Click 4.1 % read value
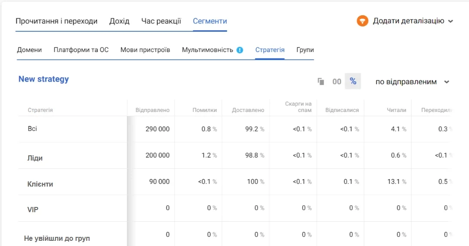Viewport: 469px width, 246px height. point(399,129)
